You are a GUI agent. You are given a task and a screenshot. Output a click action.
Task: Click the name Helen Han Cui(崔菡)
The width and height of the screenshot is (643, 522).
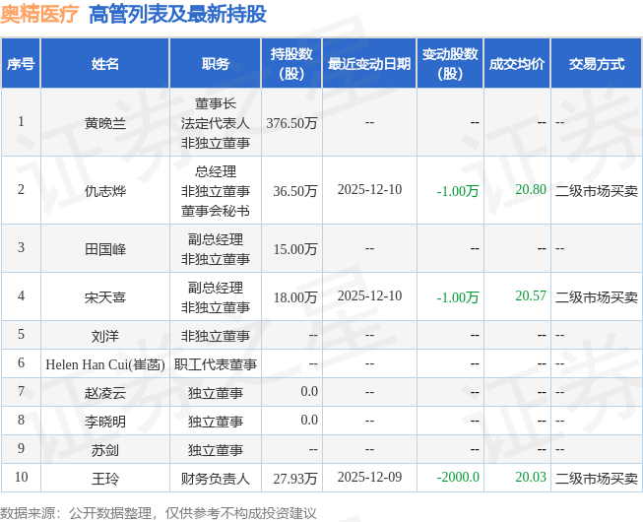pyautogui.click(x=105, y=364)
